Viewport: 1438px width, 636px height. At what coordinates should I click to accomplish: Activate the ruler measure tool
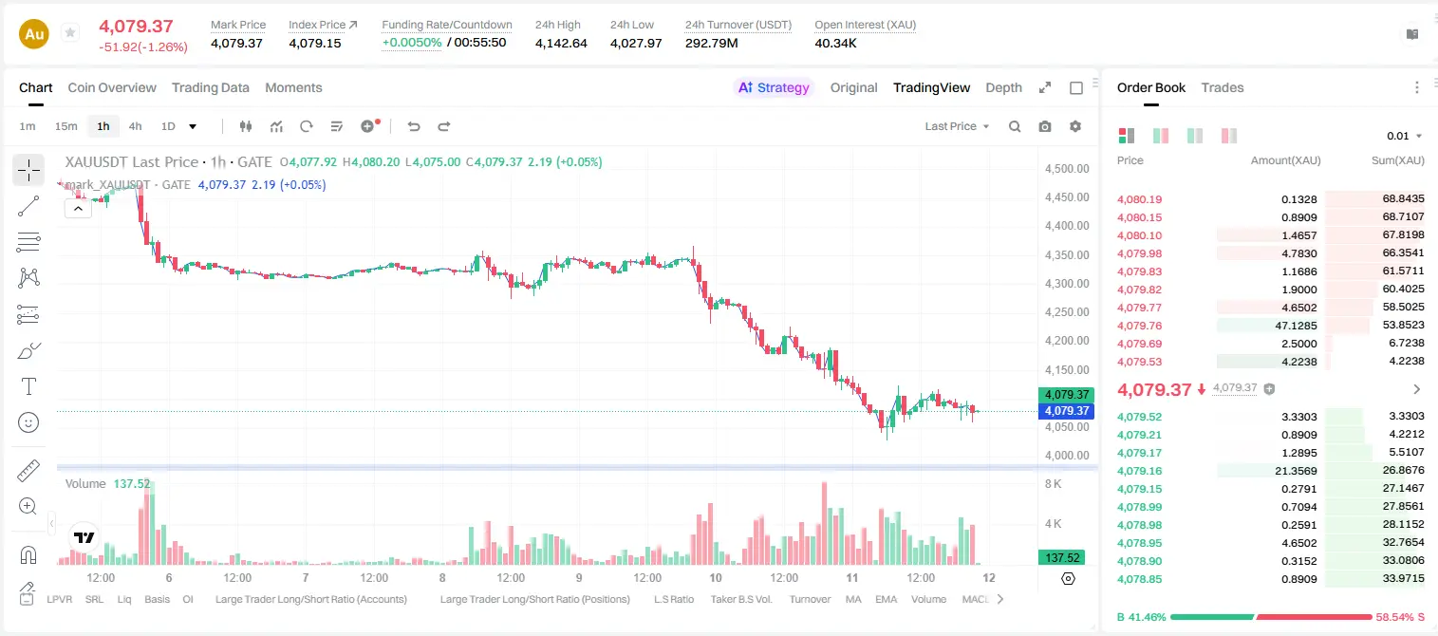coord(28,471)
